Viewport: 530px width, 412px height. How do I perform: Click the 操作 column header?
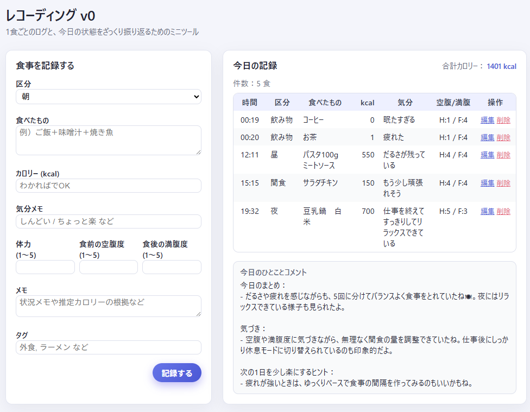[495, 103]
